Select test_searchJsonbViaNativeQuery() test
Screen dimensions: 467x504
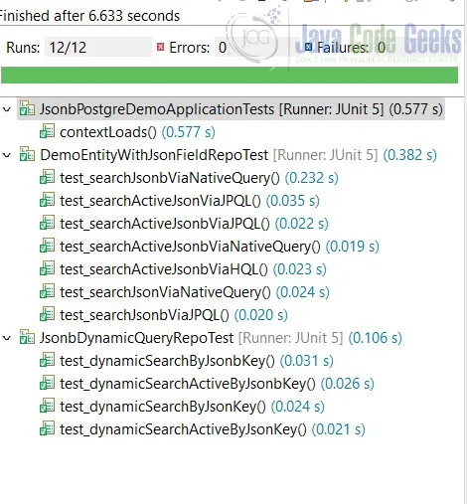click(199, 178)
